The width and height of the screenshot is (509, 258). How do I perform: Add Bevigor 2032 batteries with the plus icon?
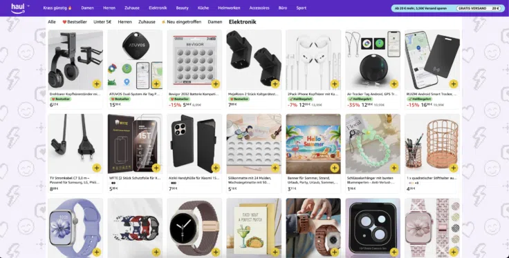216,84
